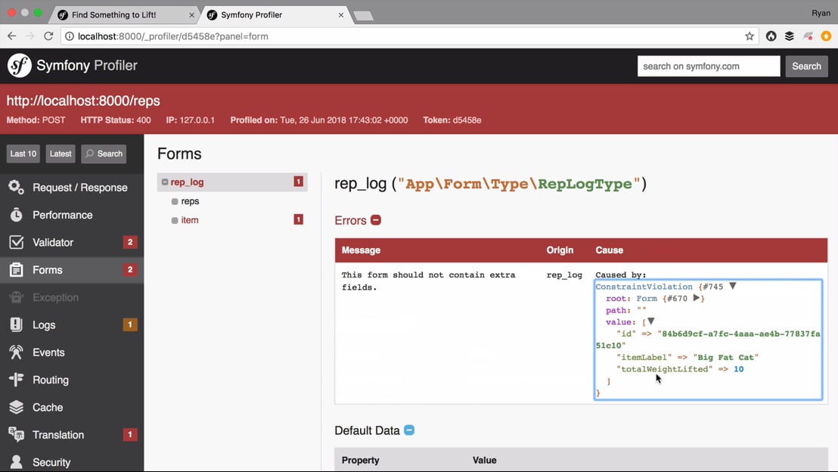Screen dimensions: 838x472
Task: Close the Symfony Profiler tab
Action: [341, 15]
